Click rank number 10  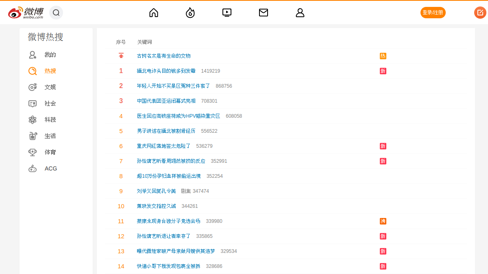tap(121, 206)
